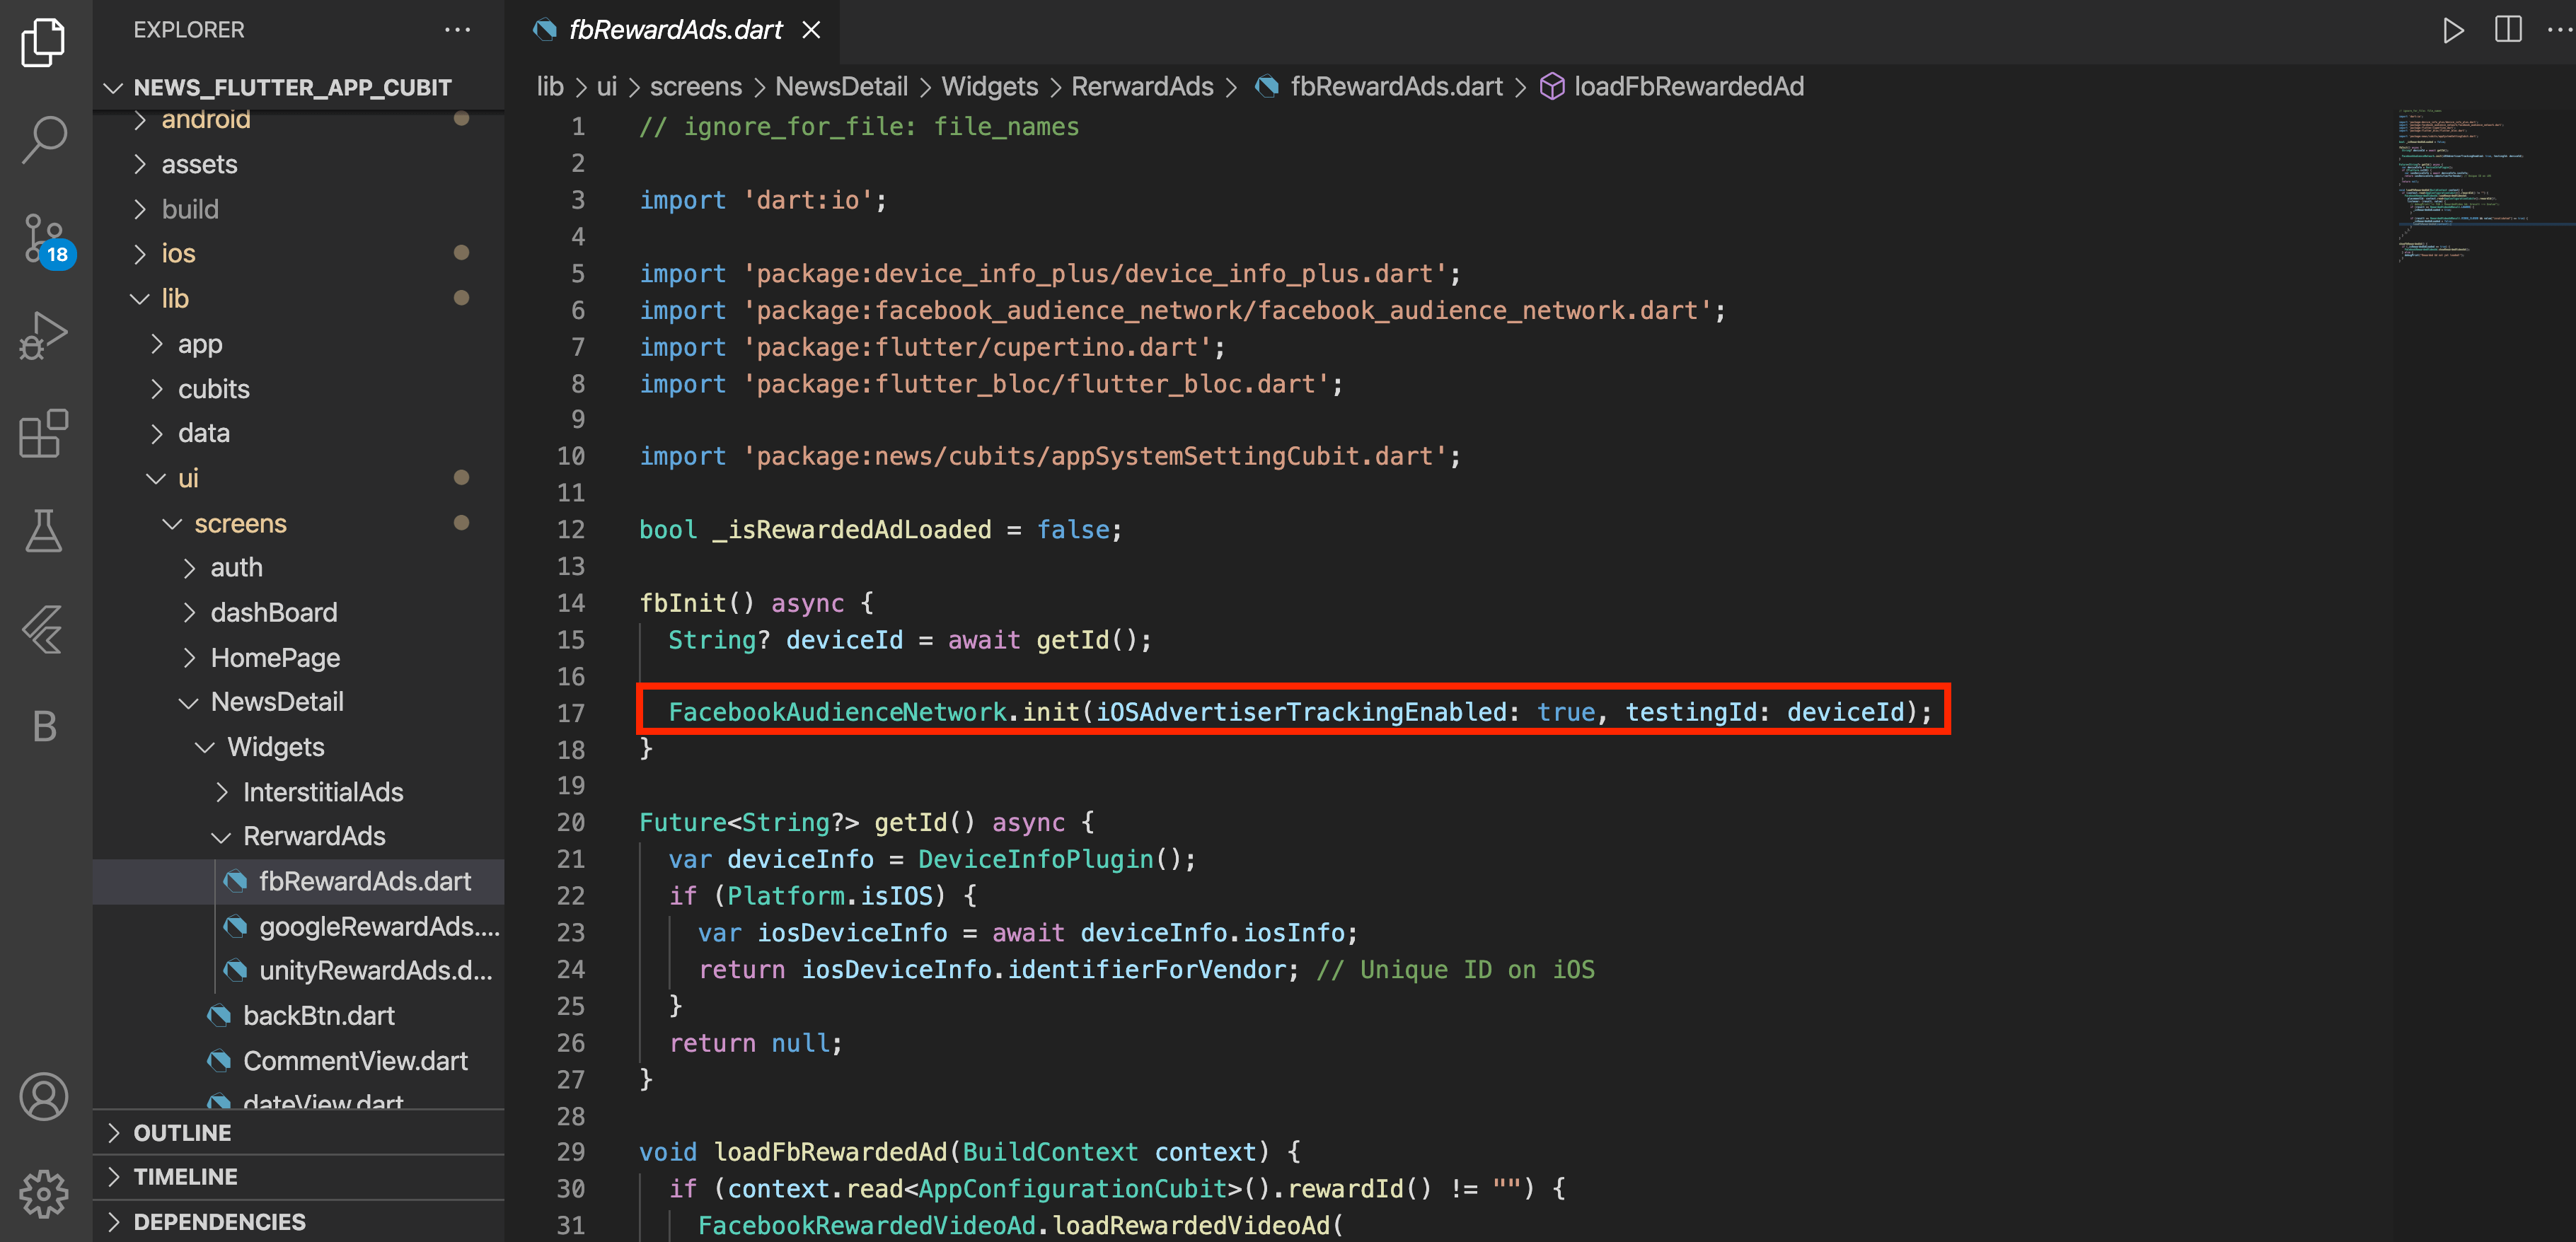Image resolution: width=2576 pixels, height=1242 pixels.
Task: Open the Manage gear icon
Action: [44, 1193]
